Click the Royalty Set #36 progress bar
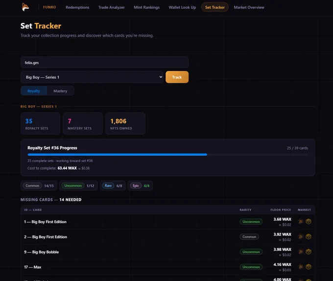 click(x=167, y=155)
